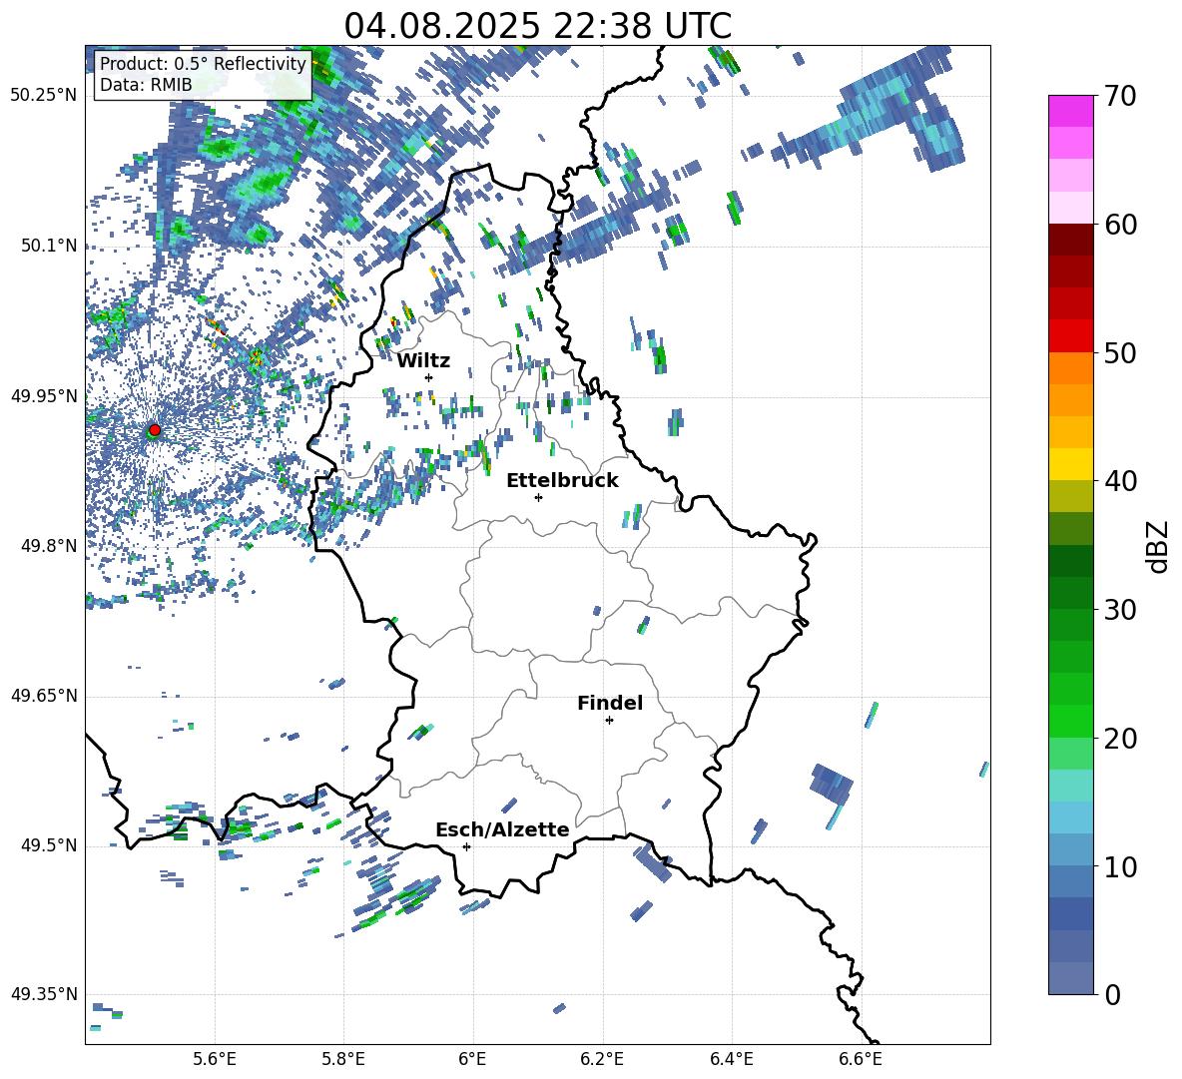Click the 6°E longitude label
Viewport: 1182px width, 1079px height.
coord(472,1059)
